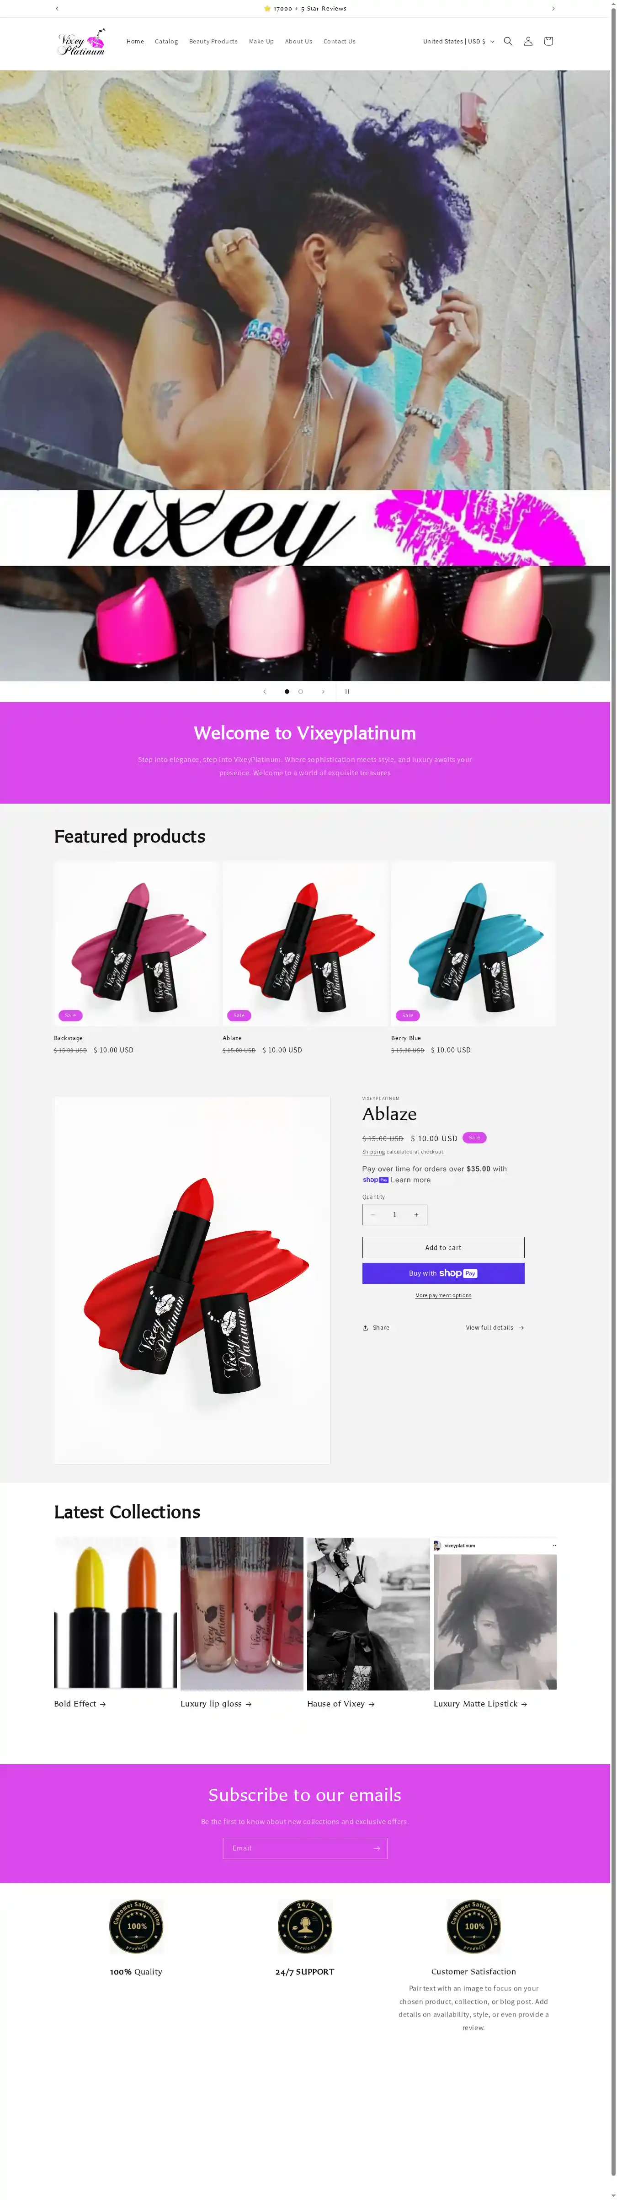The height and width of the screenshot is (2200, 617).
Task: Open the account login icon
Action: click(x=528, y=41)
